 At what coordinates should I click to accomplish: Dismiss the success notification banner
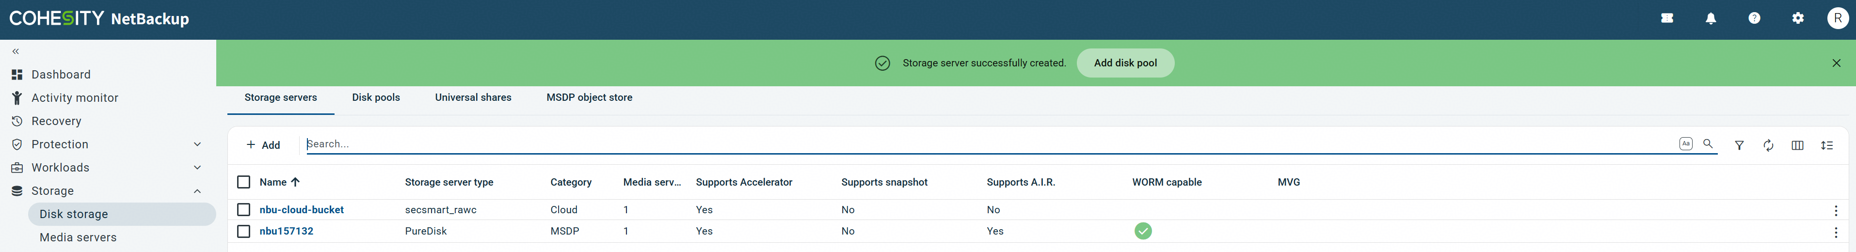[1837, 63]
